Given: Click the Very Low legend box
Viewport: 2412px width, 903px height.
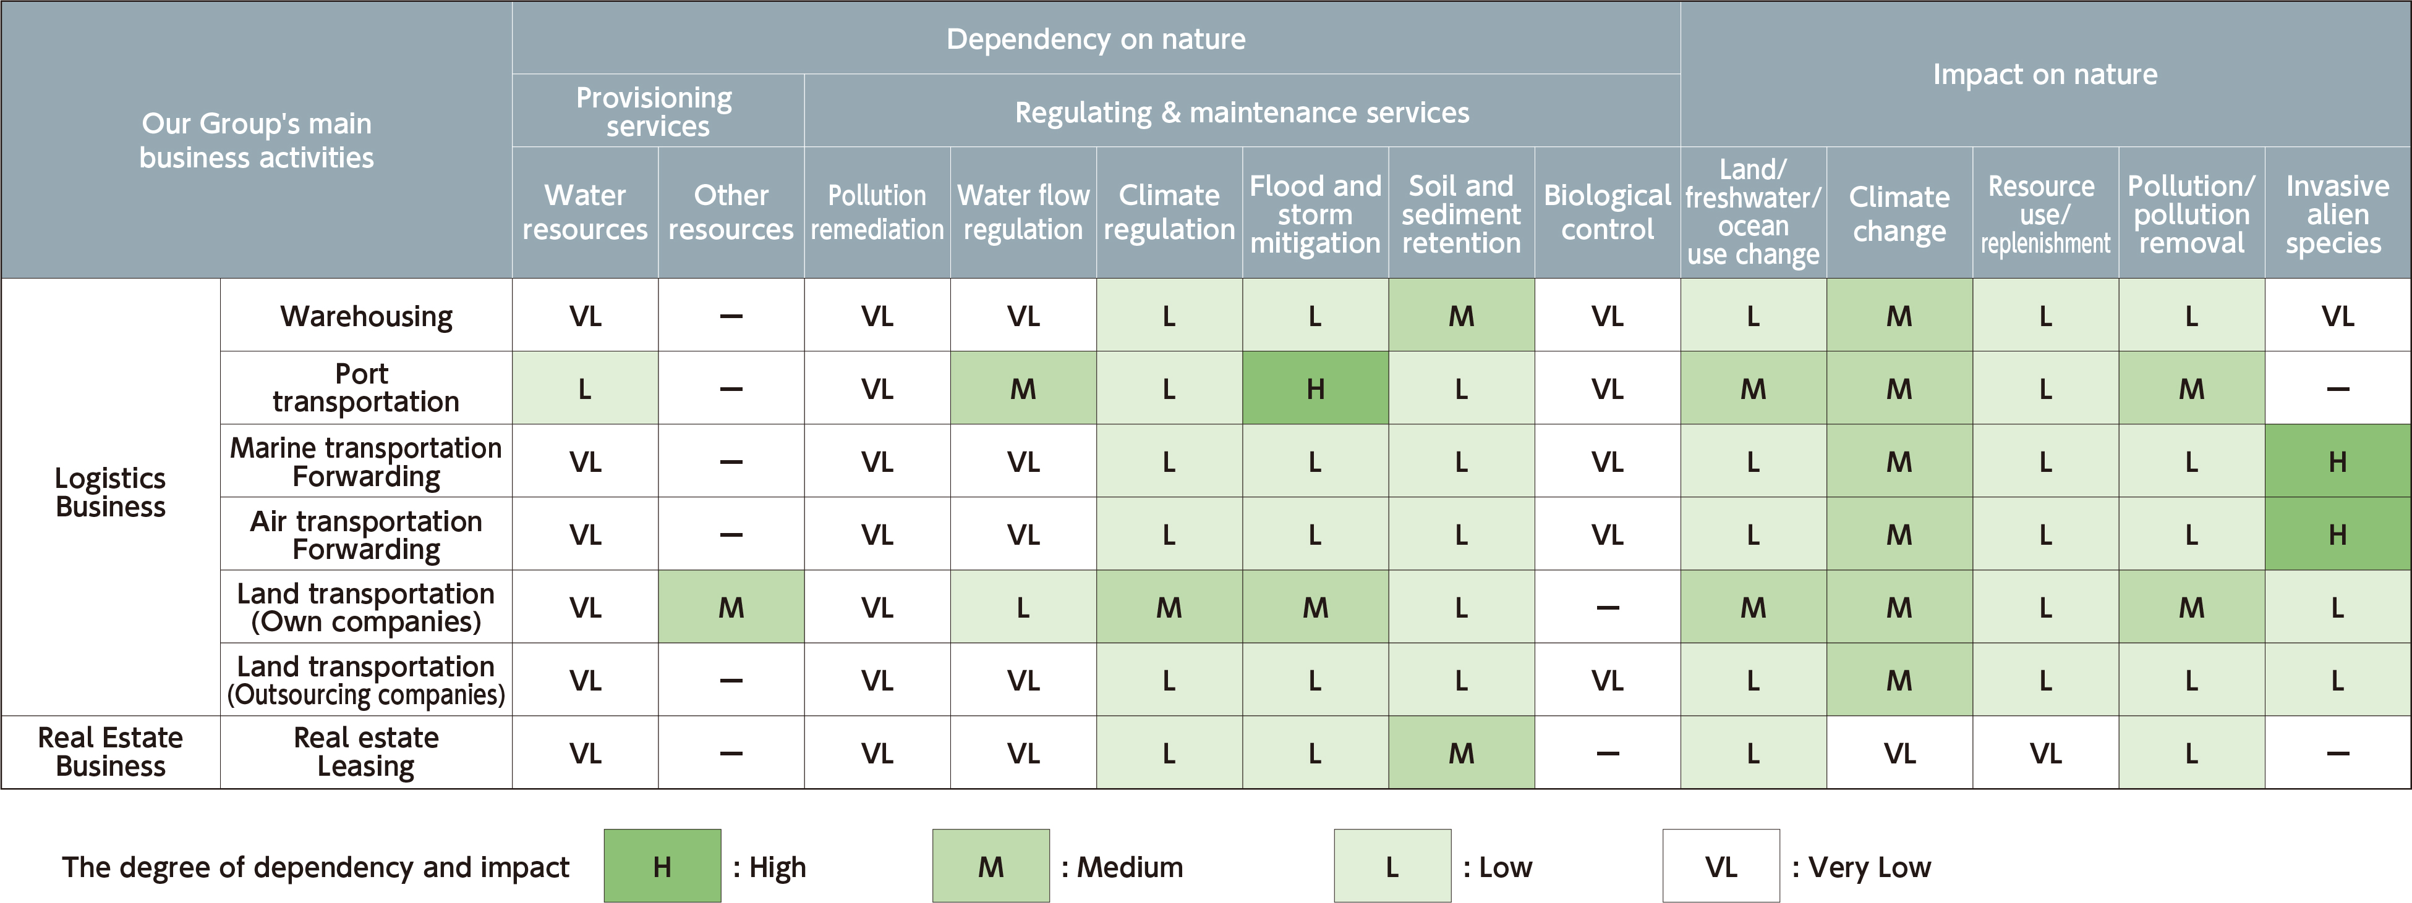Looking at the screenshot, I should point(1721,865).
